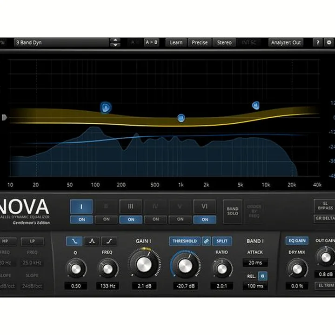Select band V tab
The width and height of the screenshot is (335, 335).
click(x=180, y=207)
